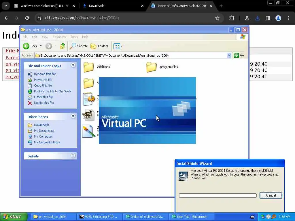The width and height of the screenshot is (295, 221).
Task: Click the browser Back arrow
Action: (x=6, y=18)
